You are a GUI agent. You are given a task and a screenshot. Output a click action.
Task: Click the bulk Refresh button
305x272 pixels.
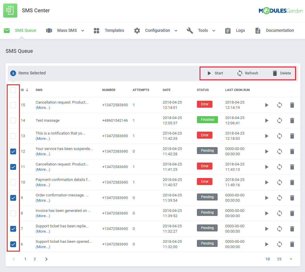[x=248, y=73]
